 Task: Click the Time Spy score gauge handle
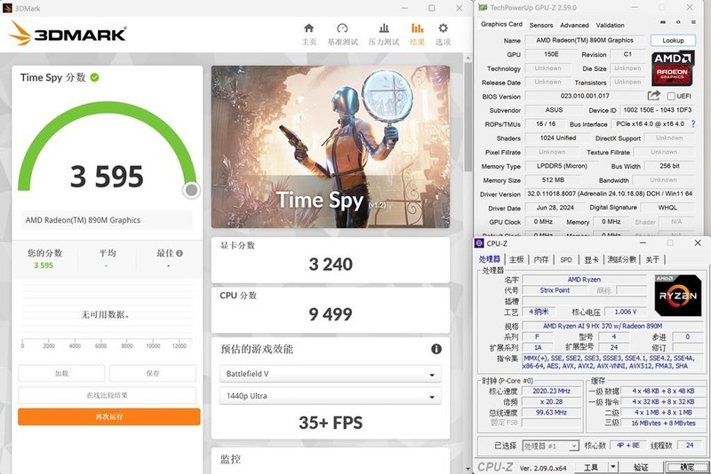click(x=191, y=190)
